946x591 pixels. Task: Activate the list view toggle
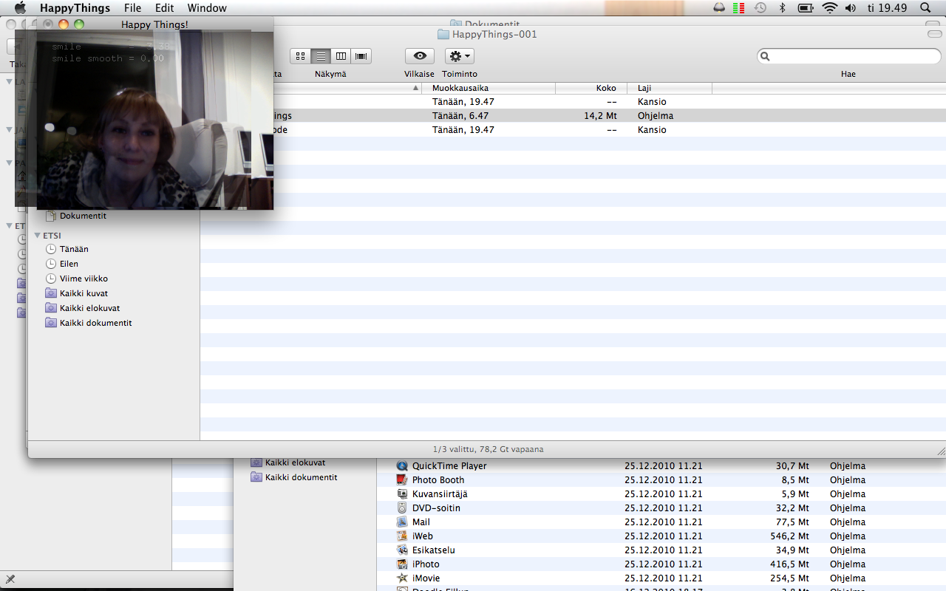coord(321,56)
